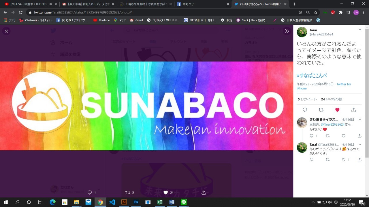The width and height of the screenshot is (369, 207).
Task: Open the chevron menu on きしまる's reply
Action: 360,120
